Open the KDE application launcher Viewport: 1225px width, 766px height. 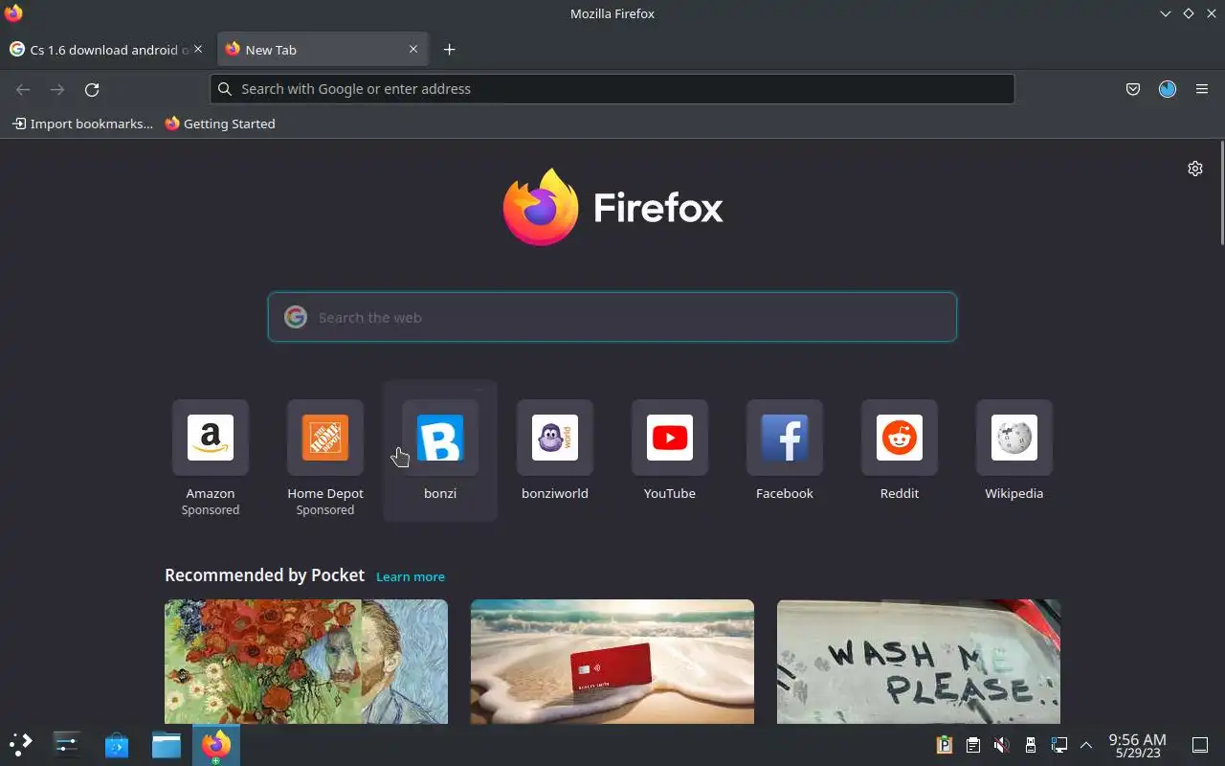tap(20, 744)
